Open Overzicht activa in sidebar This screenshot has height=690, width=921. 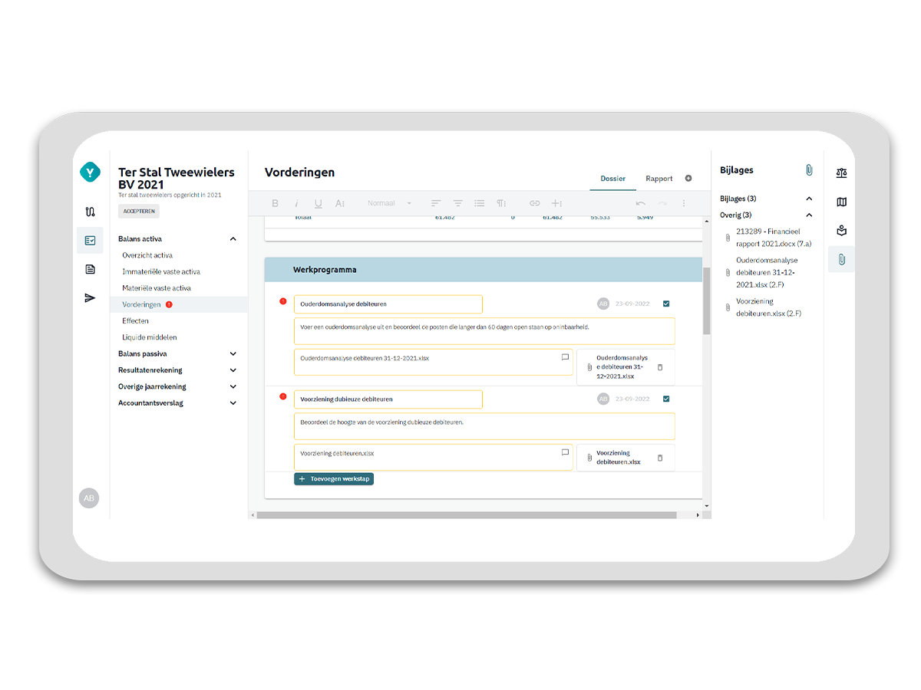tap(147, 255)
